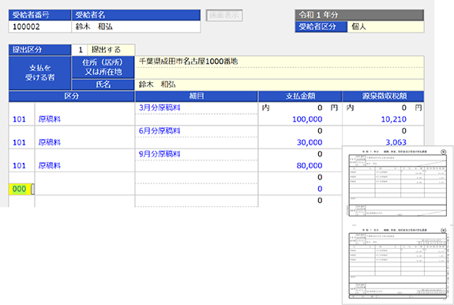Open the upper payment report preview form

pyautogui.click(x=397, y=183)
